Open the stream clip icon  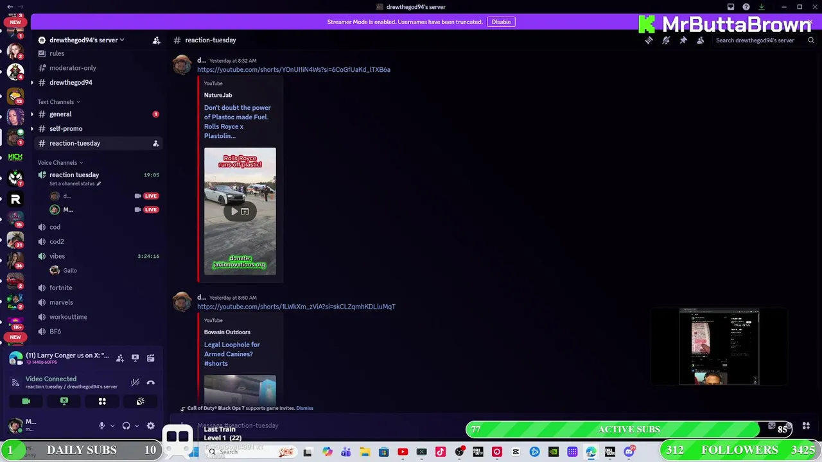click(151, 358)
